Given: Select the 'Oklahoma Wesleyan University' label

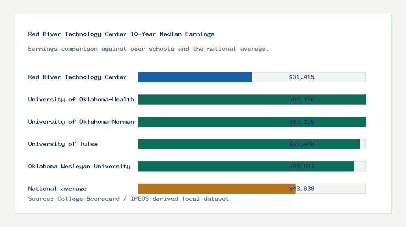Looking at the screenshot, I should click(79, 166).
